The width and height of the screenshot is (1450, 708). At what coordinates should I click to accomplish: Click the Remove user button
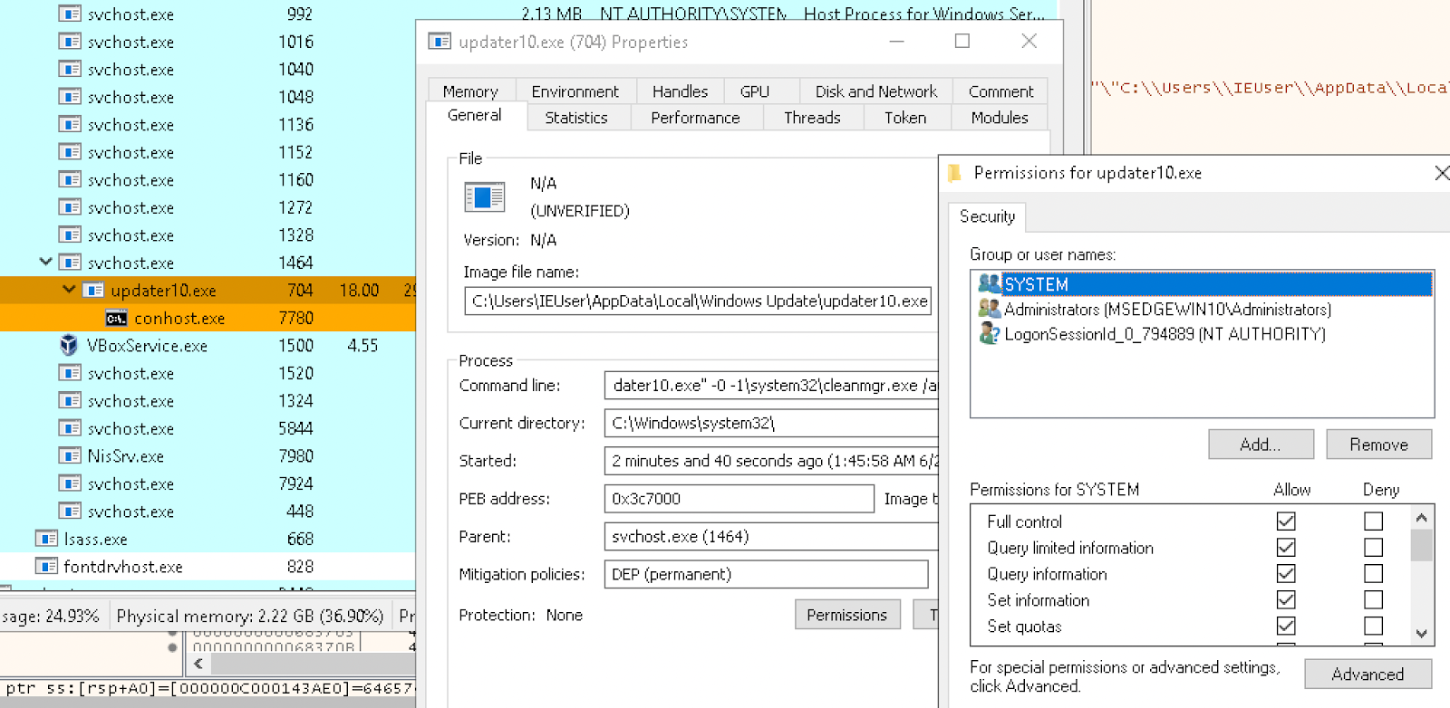pos(1377,445)
